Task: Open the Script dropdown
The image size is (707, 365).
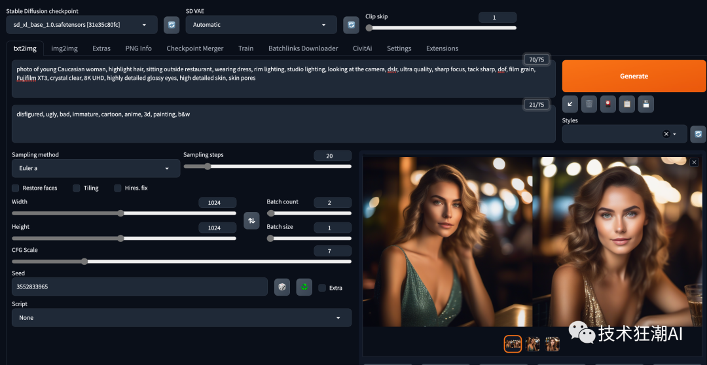Action: pyautogui.click(x=182, y=318)
